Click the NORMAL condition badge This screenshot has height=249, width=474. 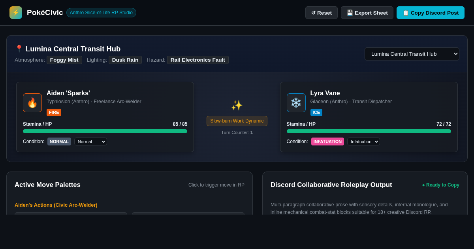click(59, 141)
